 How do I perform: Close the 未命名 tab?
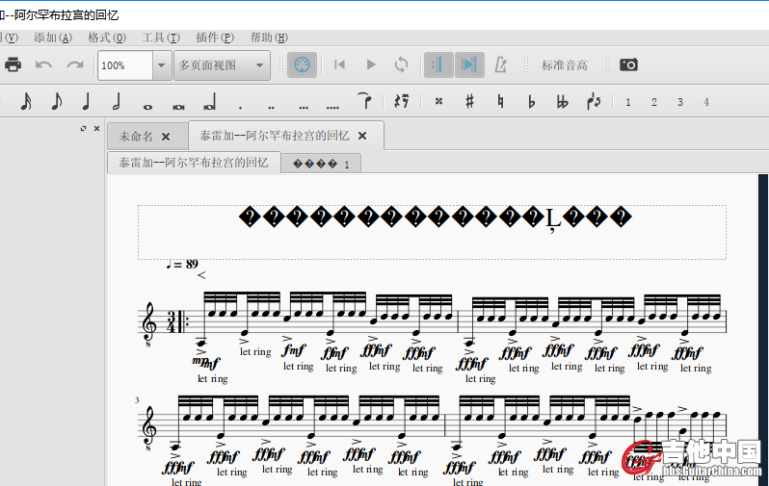[x=166, y=137]
